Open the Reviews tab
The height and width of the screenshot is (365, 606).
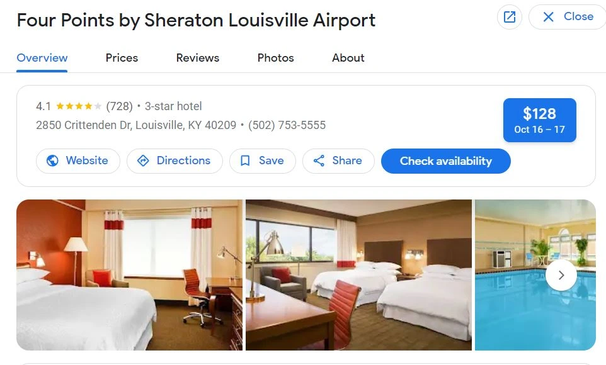click(x=198, y=58)
